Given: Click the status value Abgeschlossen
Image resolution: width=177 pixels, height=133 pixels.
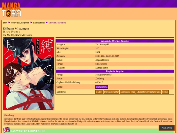Looking at the screenshot, I should pos(102,60).
